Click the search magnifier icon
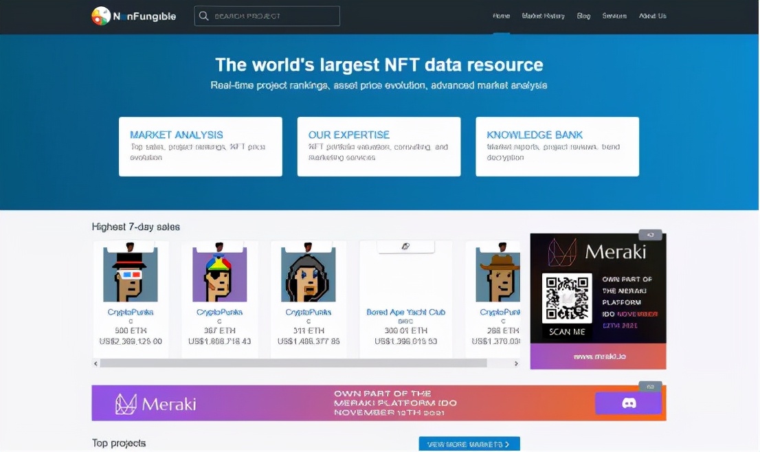Viewport: 760px width, 452px height. 203,16
